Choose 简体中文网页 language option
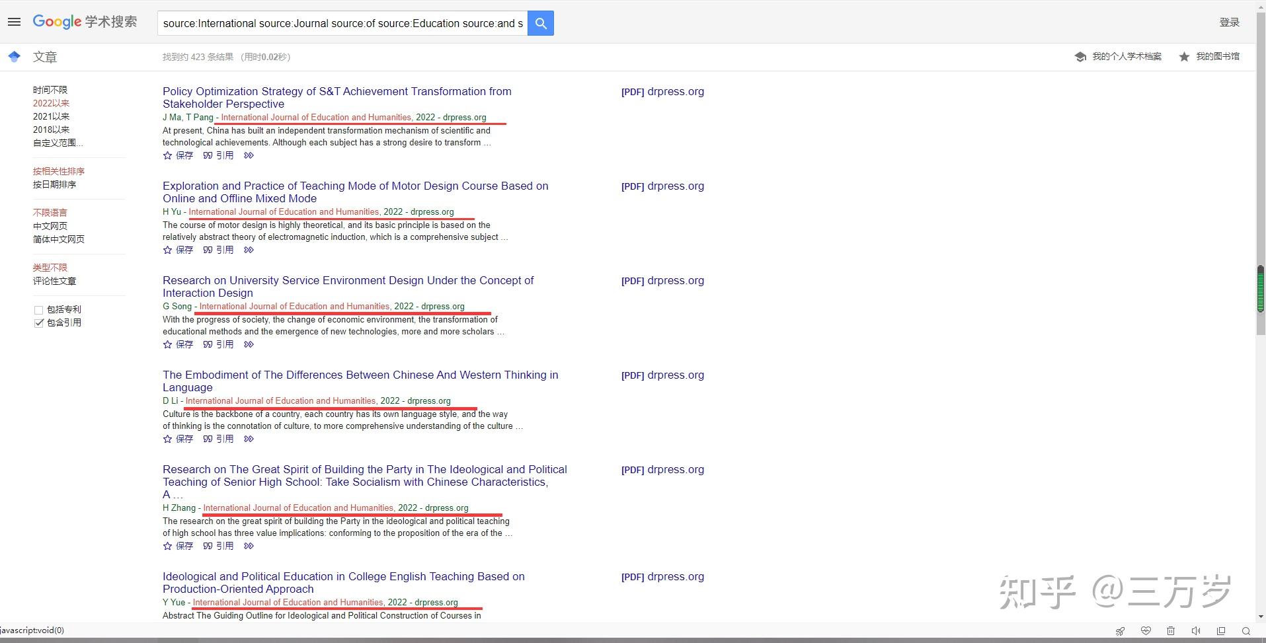Image resolution: width=1266 pixels, height=643 pixels. pyautogui.click(x=59, y=239)
